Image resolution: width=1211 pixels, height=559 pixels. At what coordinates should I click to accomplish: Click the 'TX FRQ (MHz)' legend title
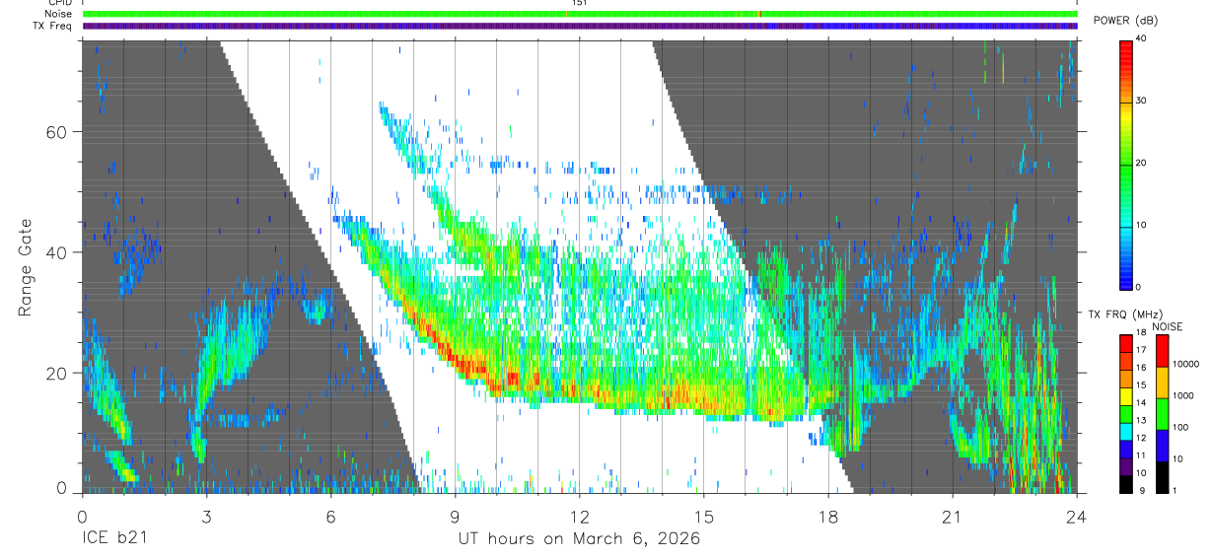1123,314
